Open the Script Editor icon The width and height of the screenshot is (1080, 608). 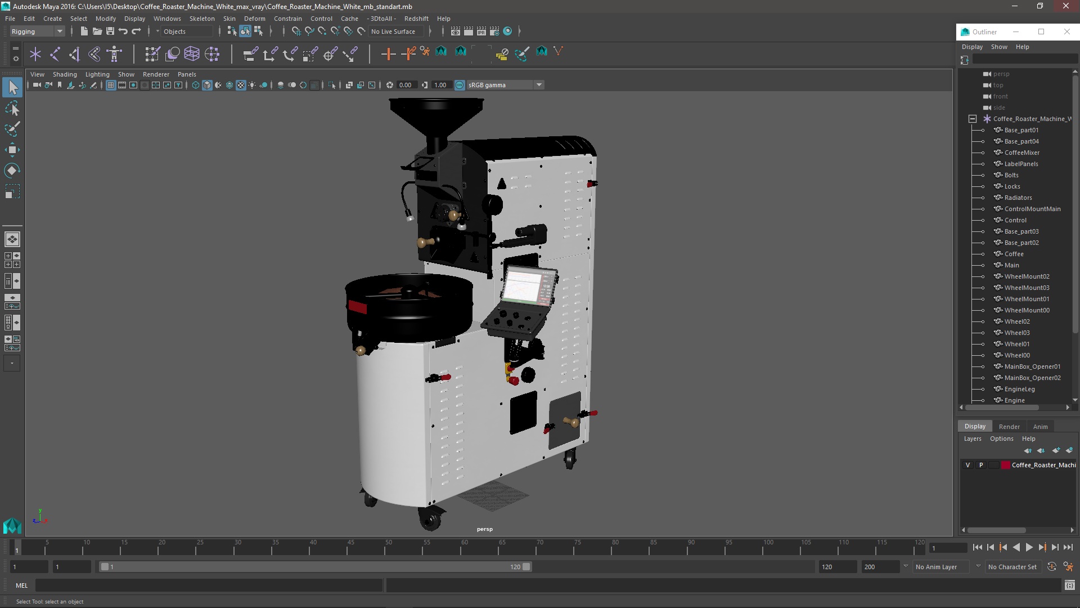1069,586
